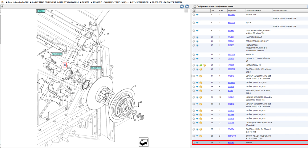Click package box icon for part 412666
Image resolution: width=308 pixels, height=148 pixels.
click(x=201, y=115)
